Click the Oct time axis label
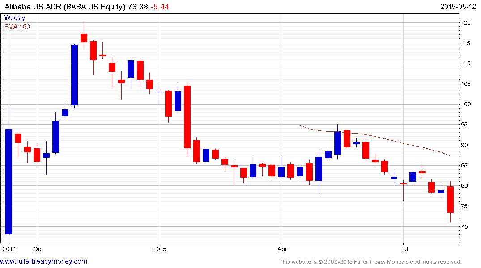The image size is (481, 268). tap(38, 249)
